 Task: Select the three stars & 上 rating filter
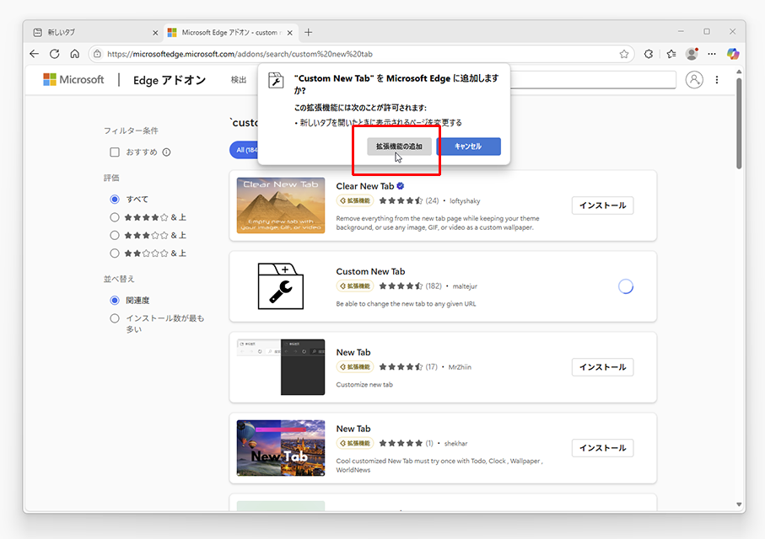coord(115,235)
